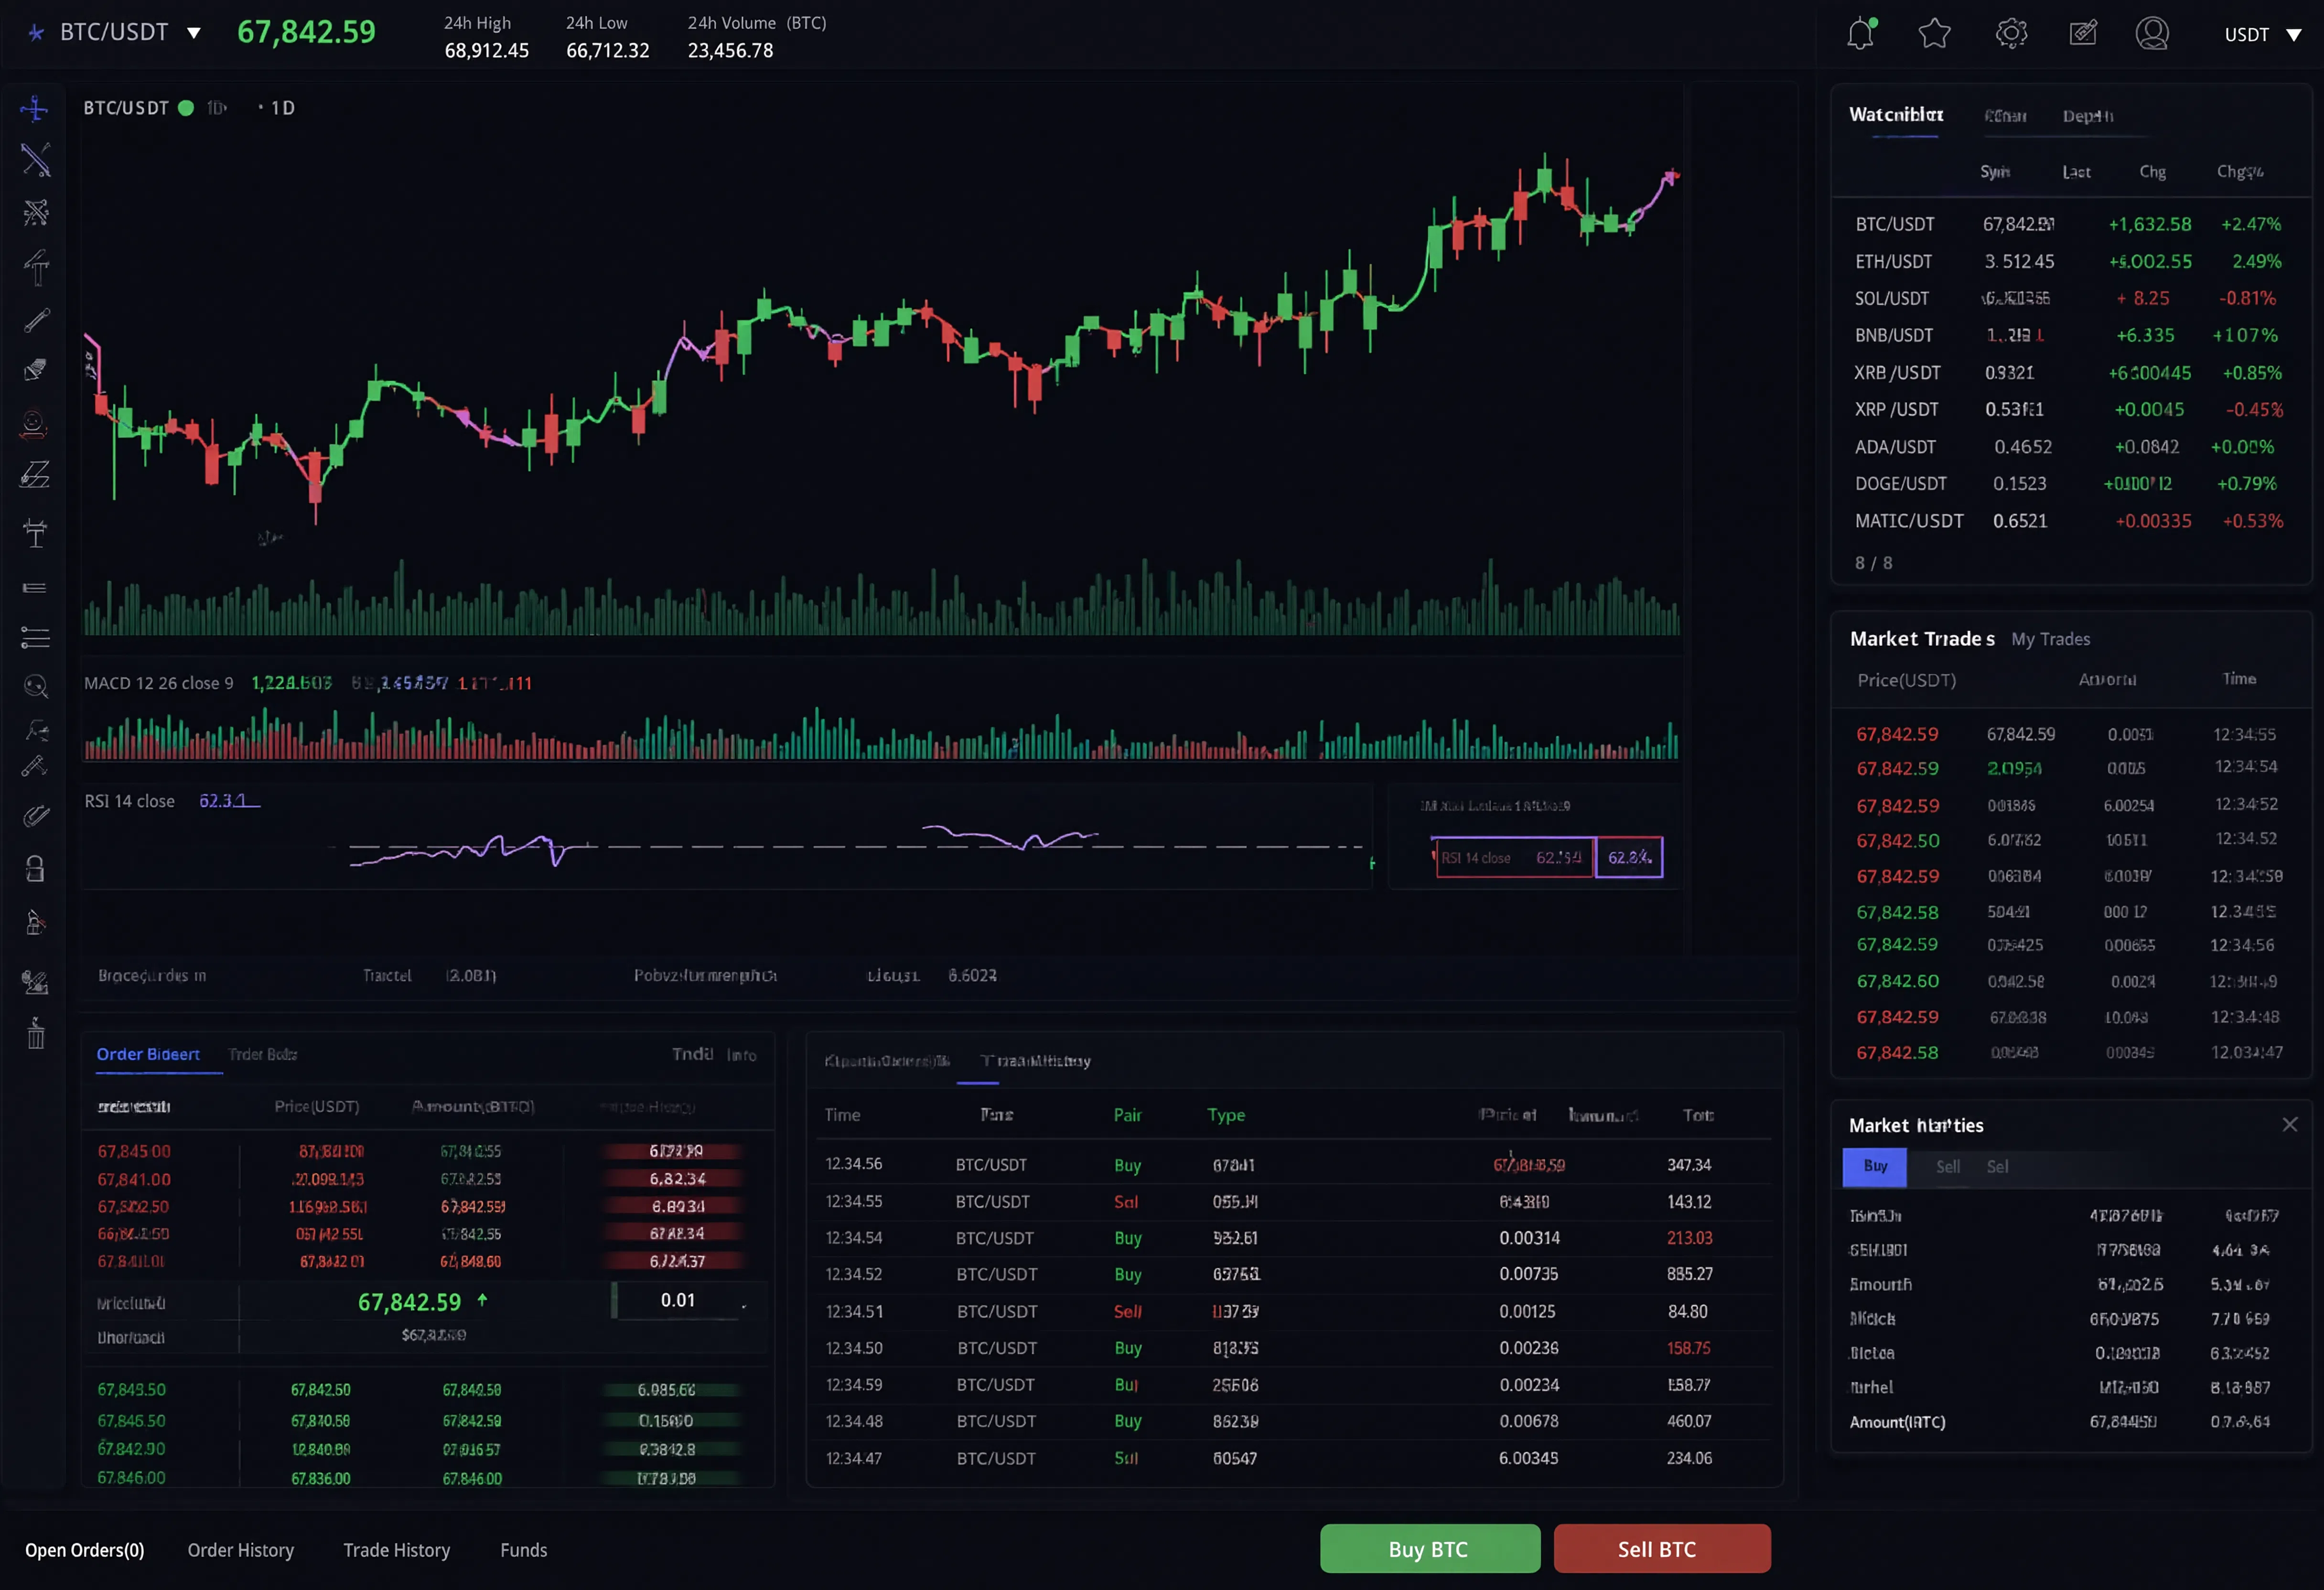Click the paperclip-shaped tool above the padlock

[x=36, y=816]
